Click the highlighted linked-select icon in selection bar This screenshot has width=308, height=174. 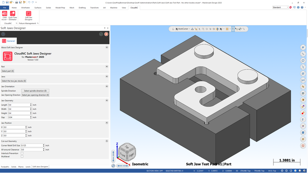tap(233, 29)
